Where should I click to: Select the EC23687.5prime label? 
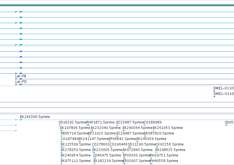tap(130, 122)
